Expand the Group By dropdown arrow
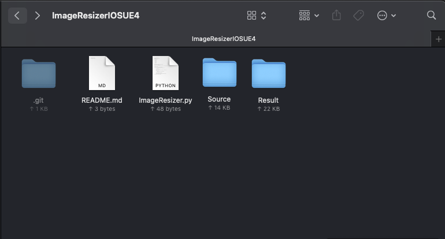This screenshot has height=239, width=445. (317, 16)
